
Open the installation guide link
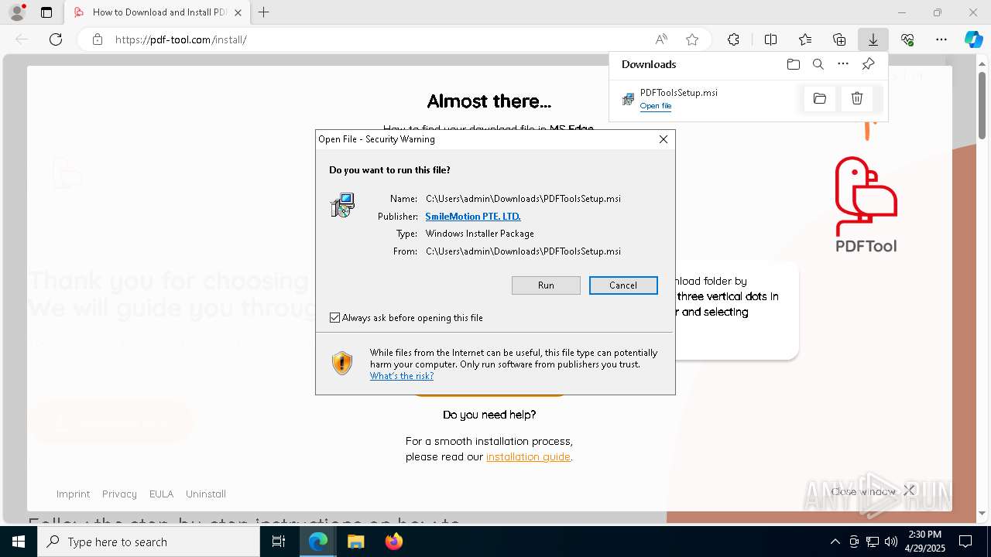(x=528, y=456)
